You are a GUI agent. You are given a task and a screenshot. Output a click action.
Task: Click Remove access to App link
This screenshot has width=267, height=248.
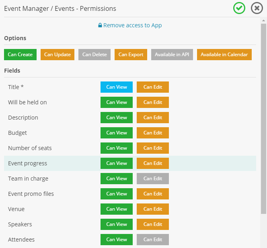coord(130,25)
